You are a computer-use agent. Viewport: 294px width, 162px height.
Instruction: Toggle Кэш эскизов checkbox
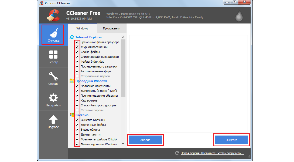[77, 101]
